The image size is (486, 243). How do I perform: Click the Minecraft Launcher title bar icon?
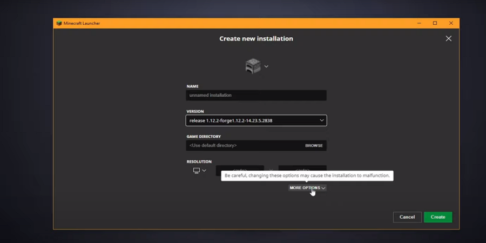pos(59,23)
